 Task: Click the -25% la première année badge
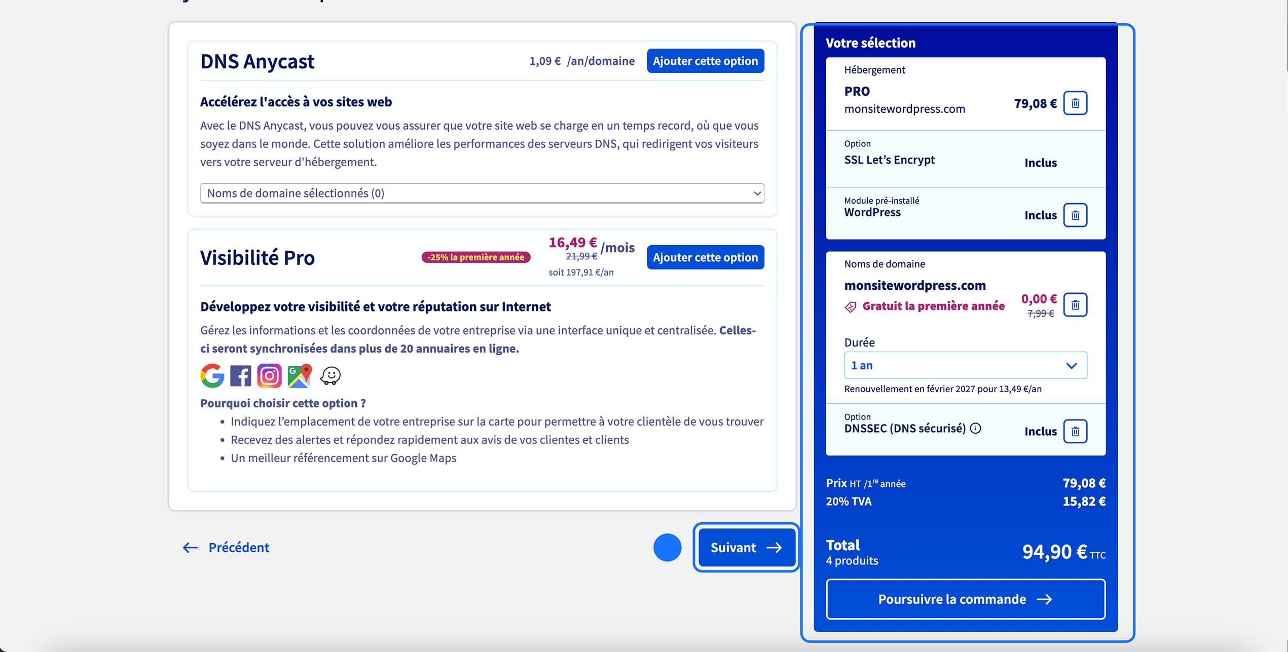pyautogui.click(x=475, y=257)
